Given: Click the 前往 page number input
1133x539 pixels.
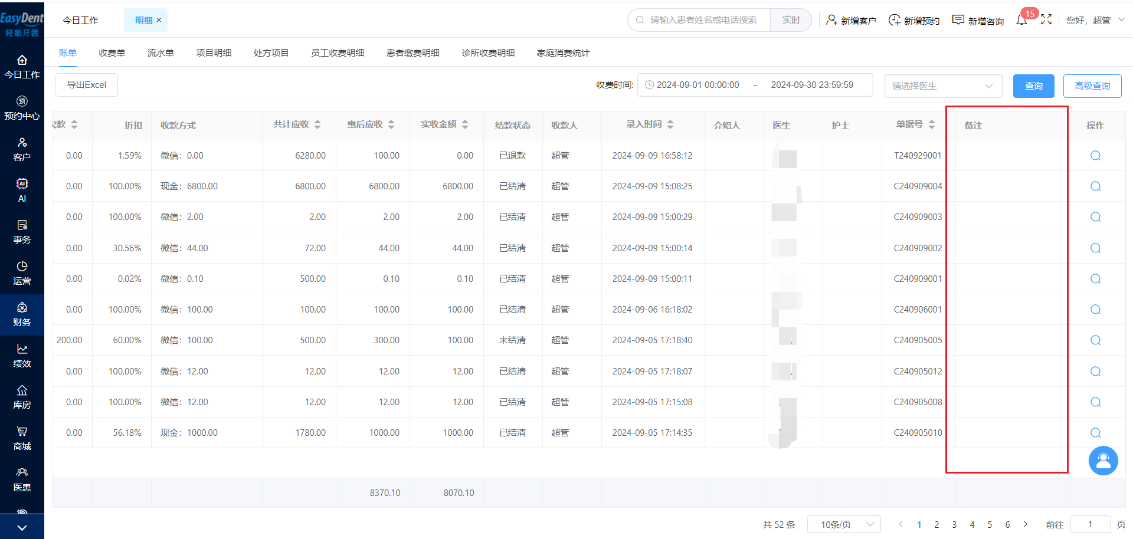Looking at the screenshot, I should 1090,524.
